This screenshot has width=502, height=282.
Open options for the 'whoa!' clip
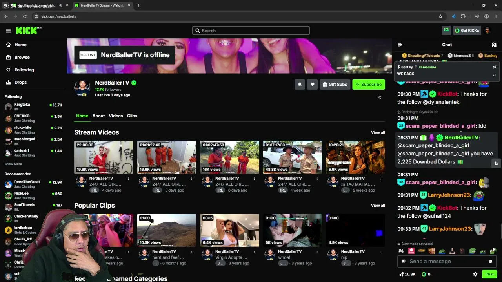click(x=317, y=252)
